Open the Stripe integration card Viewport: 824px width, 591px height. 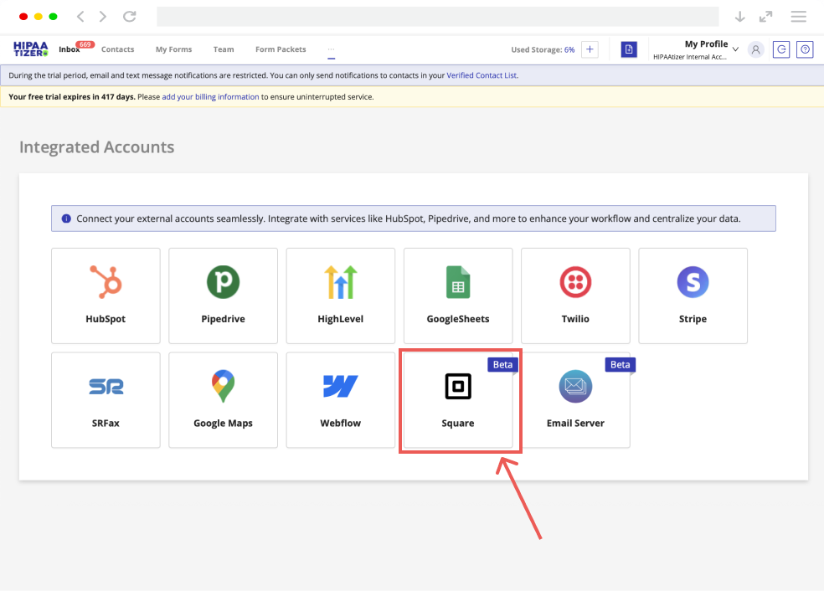[693, 295]
